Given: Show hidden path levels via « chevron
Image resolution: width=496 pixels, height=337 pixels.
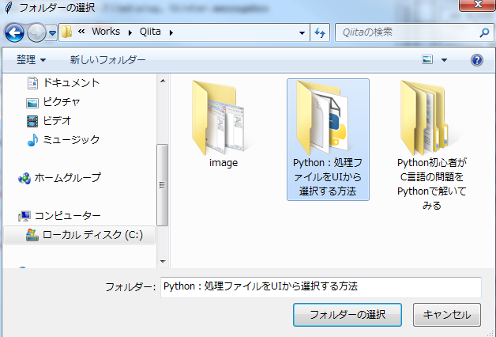Looking at the screenshot, I should [81, 32].
